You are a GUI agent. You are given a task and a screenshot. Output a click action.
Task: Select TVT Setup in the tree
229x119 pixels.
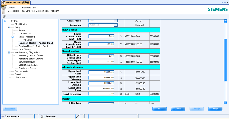point(27,40)
